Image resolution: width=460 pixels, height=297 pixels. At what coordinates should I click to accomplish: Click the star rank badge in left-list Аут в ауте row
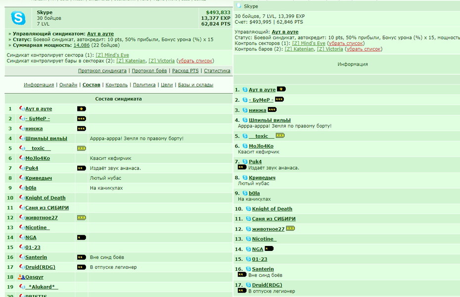pos(81,109)
